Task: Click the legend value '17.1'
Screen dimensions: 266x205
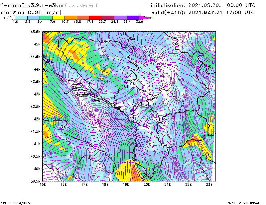Action: click(89, 22)
